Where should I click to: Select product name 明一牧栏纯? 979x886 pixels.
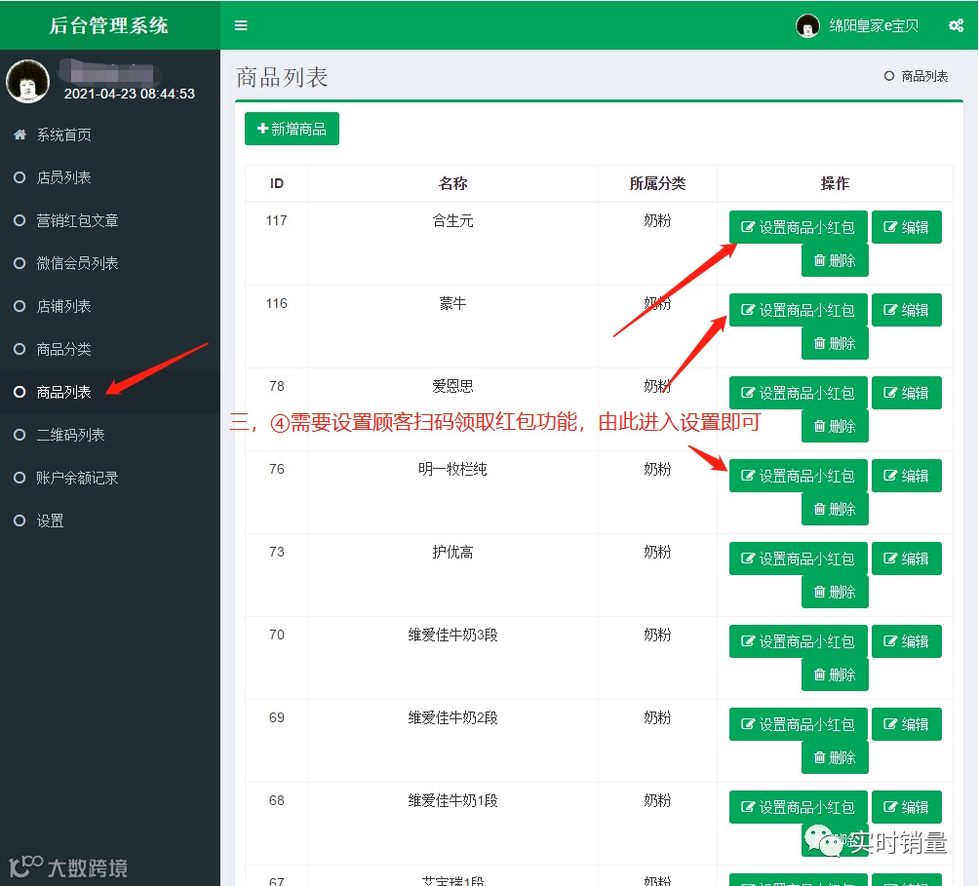[x=452, y=469]
